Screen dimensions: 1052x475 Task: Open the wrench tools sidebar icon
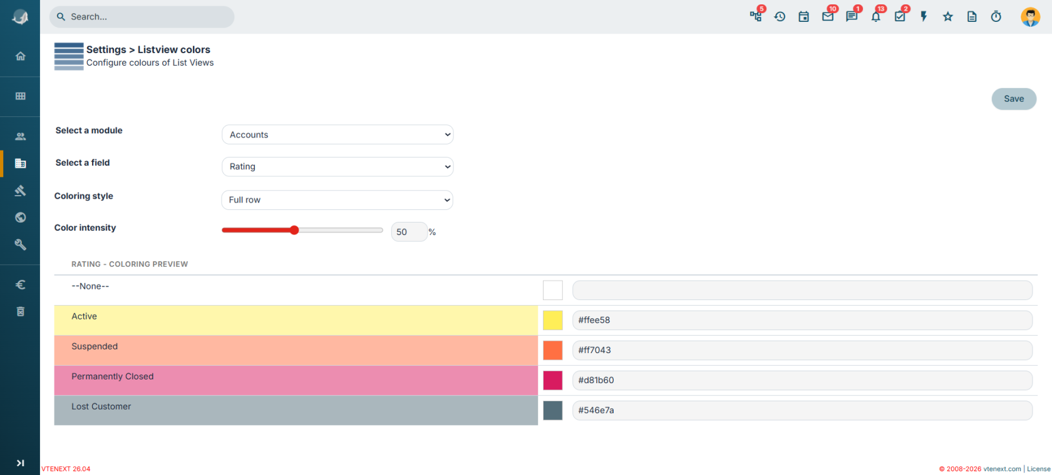tap(21, 244)
